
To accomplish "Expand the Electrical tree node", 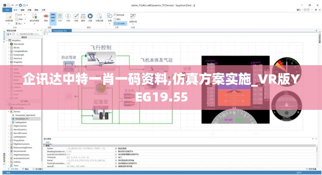I will coord(9,59).
